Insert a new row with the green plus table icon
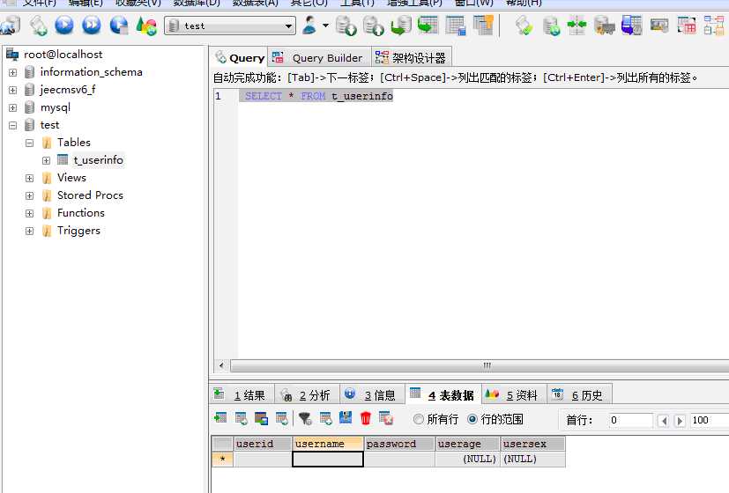The image size is (729, 493). tap(220, 418)
